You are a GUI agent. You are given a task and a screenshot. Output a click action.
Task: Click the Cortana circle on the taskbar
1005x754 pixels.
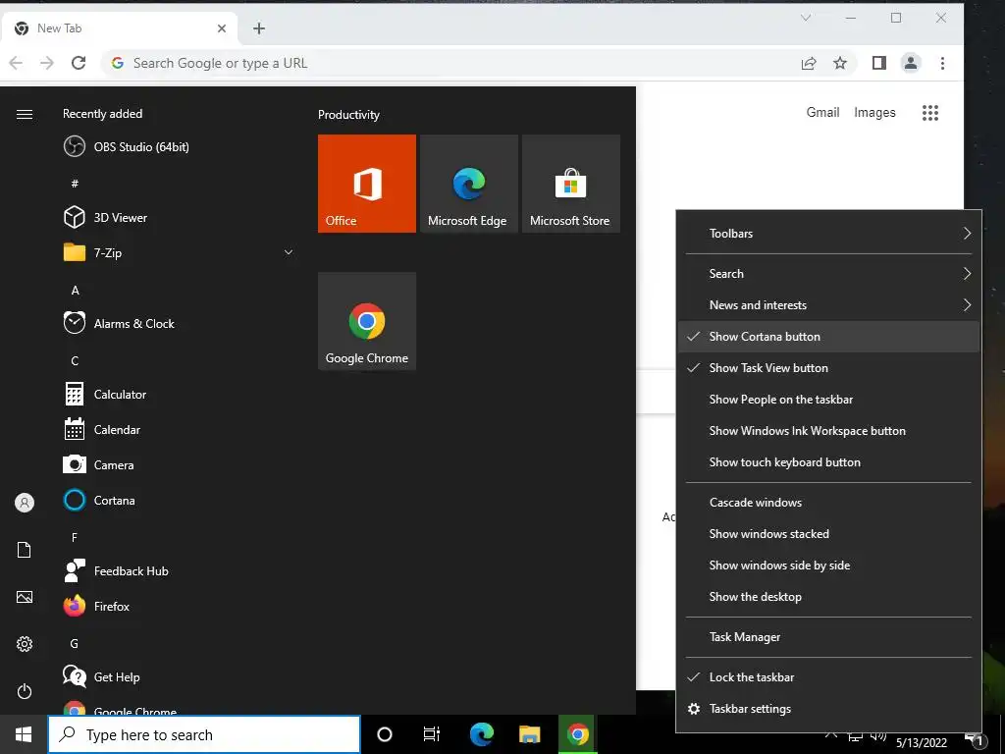pos(385,734)
